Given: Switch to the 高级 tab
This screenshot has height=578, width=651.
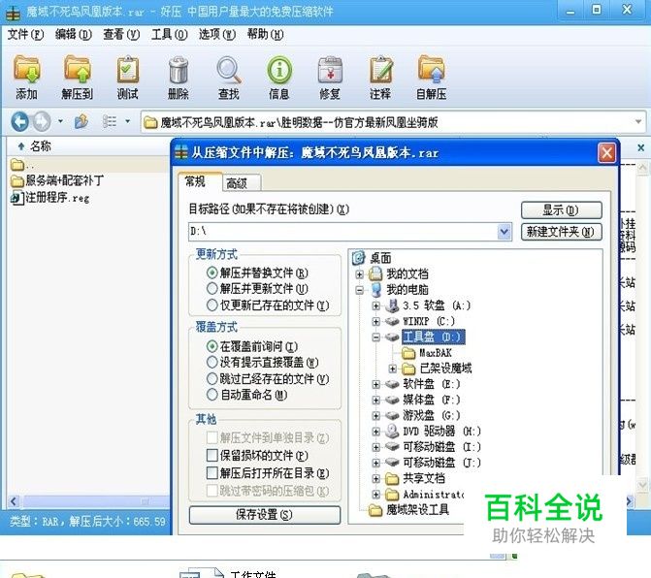Looking at the screenshot, I should (241, 182).
